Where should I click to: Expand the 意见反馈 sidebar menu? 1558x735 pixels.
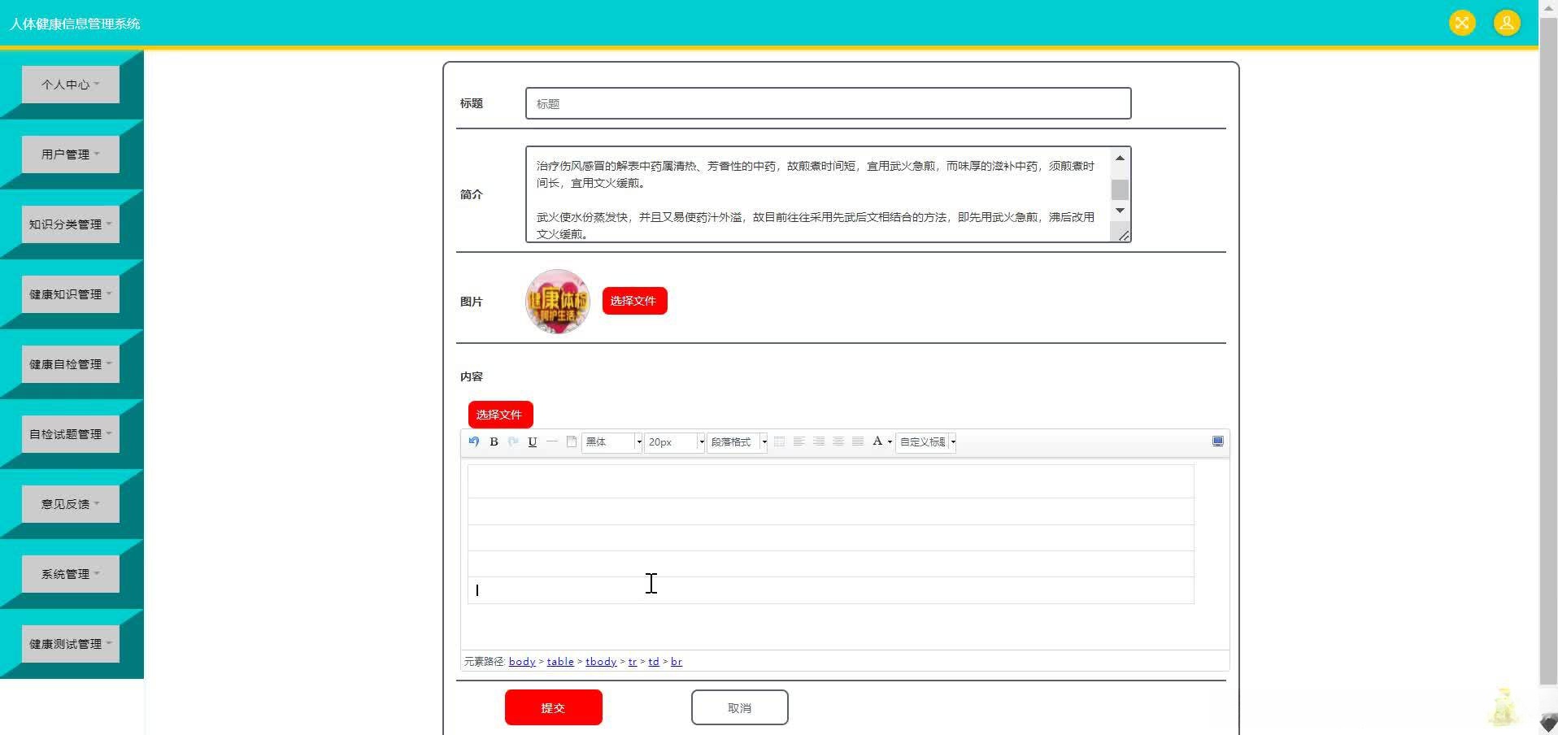click(71, 504)
